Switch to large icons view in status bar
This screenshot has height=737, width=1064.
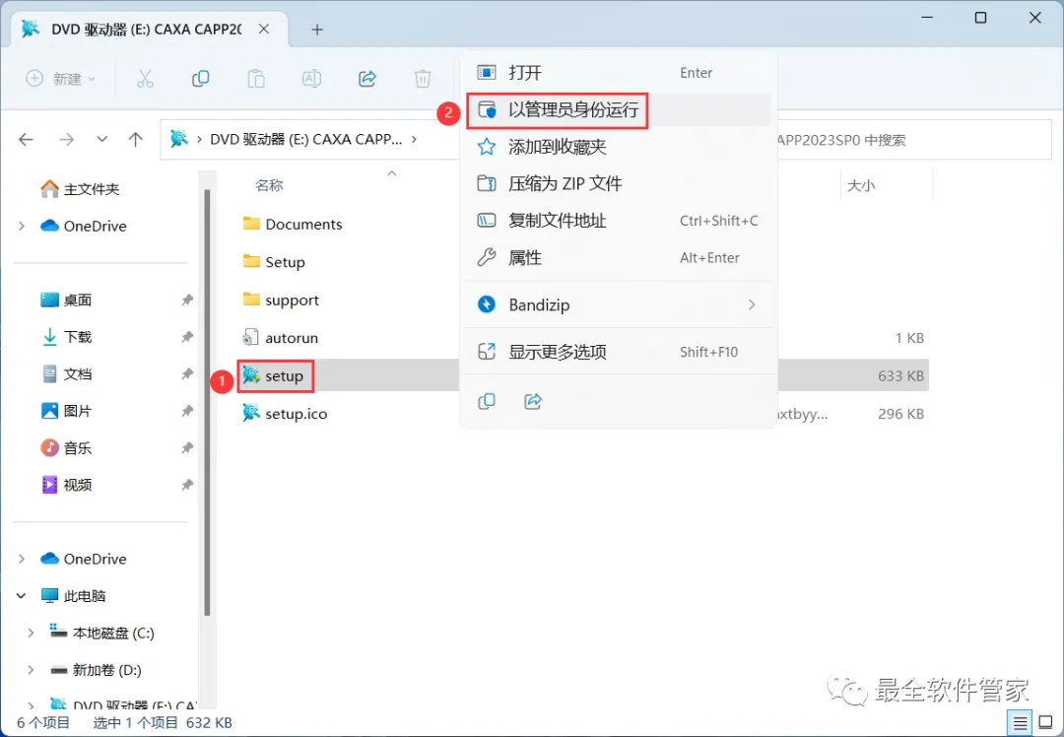pos(1046,723)
